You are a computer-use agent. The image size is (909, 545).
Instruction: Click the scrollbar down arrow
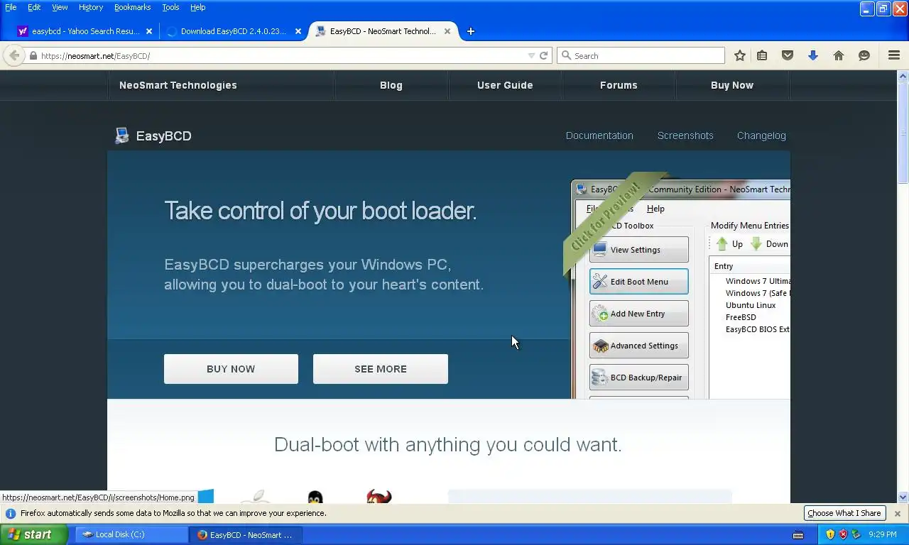[903, 497]
